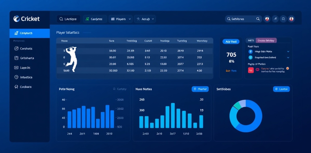Open the highlighted Contsets sidebar item
This screenshot has height=153, width=311.
[30, 33]
